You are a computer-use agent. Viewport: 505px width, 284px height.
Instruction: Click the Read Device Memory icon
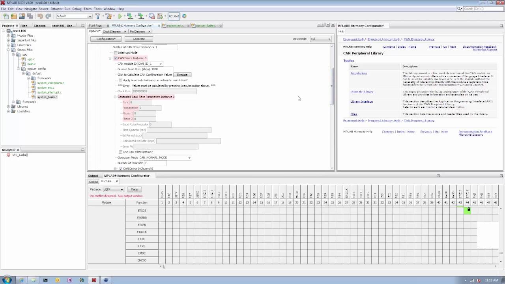[140, 16]
